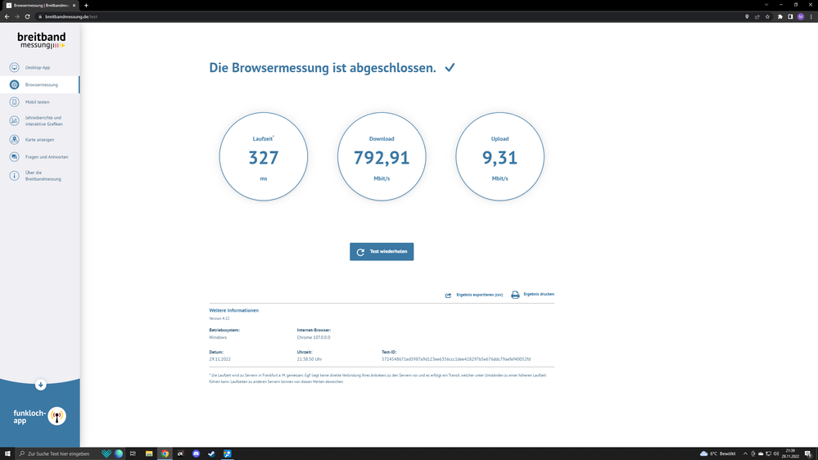
Task: Go back with the browser back arrow
Action: pyautogui.click(x=7, y=16)
